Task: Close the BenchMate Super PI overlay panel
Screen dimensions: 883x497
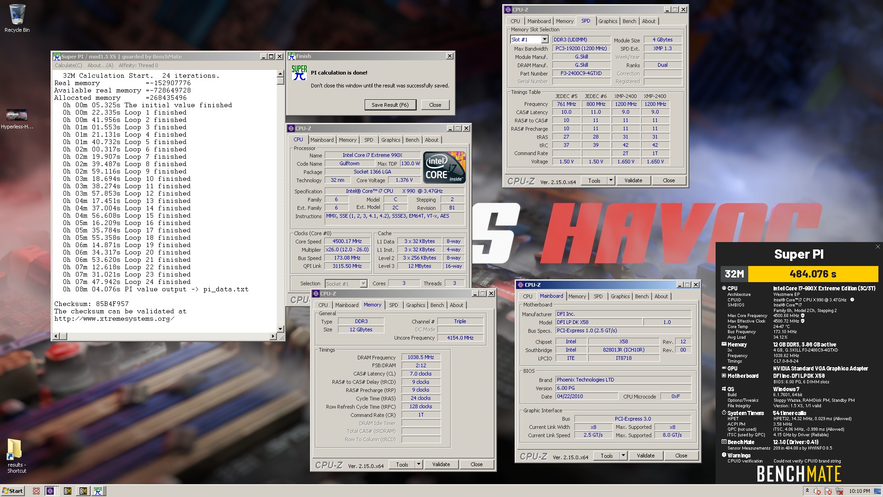Action: point(877,247)
